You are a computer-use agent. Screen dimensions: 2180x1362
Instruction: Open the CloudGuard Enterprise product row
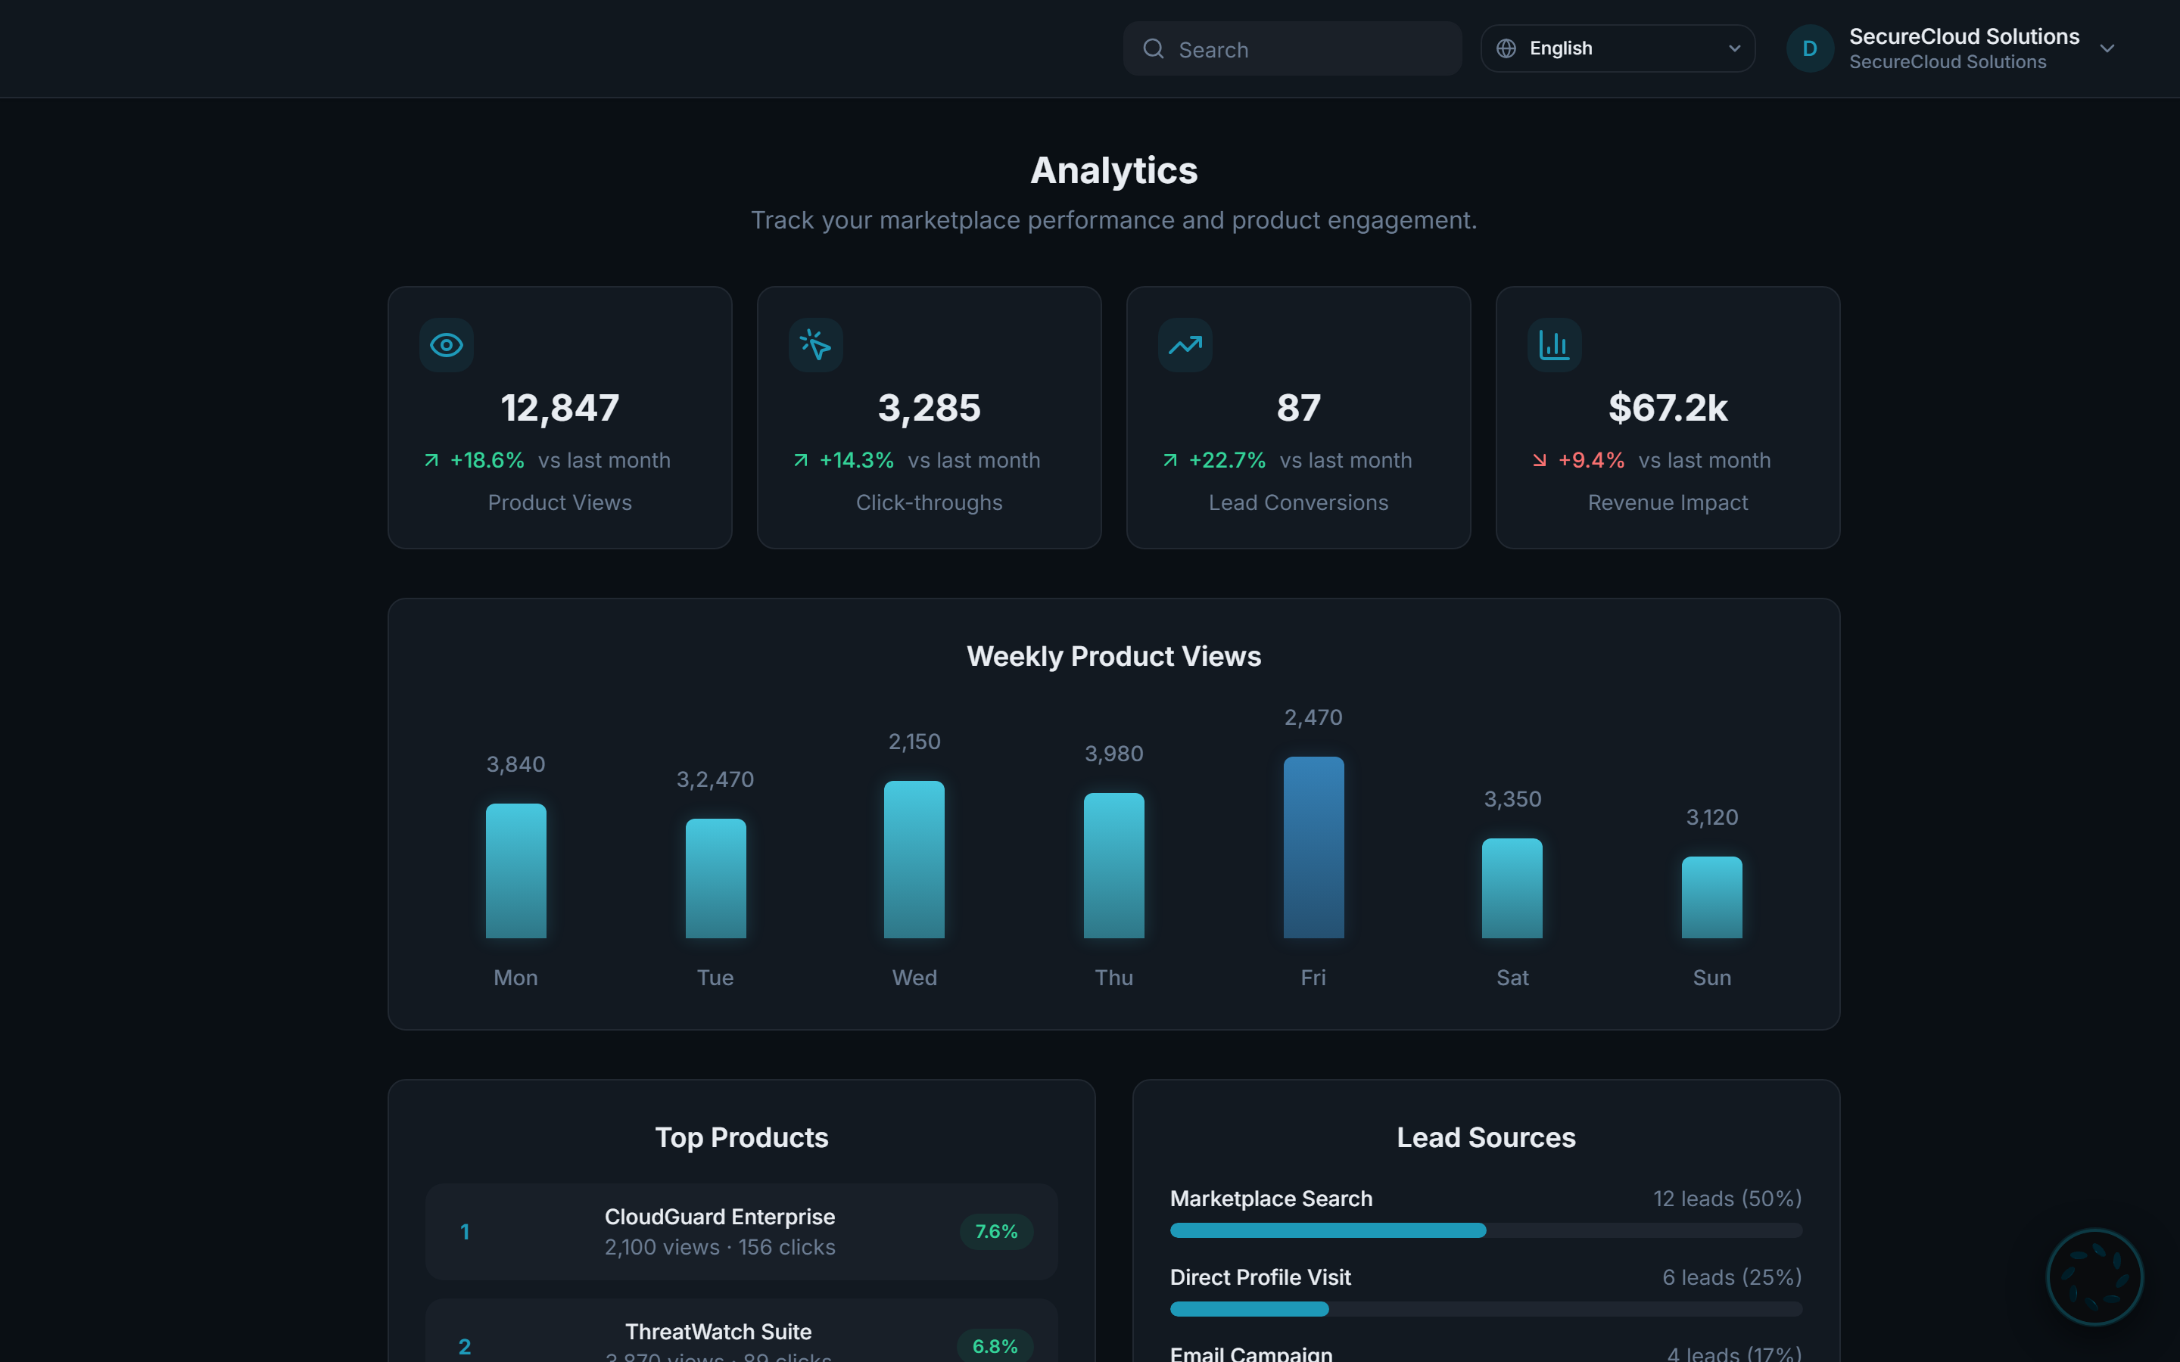coord(741,1231)
